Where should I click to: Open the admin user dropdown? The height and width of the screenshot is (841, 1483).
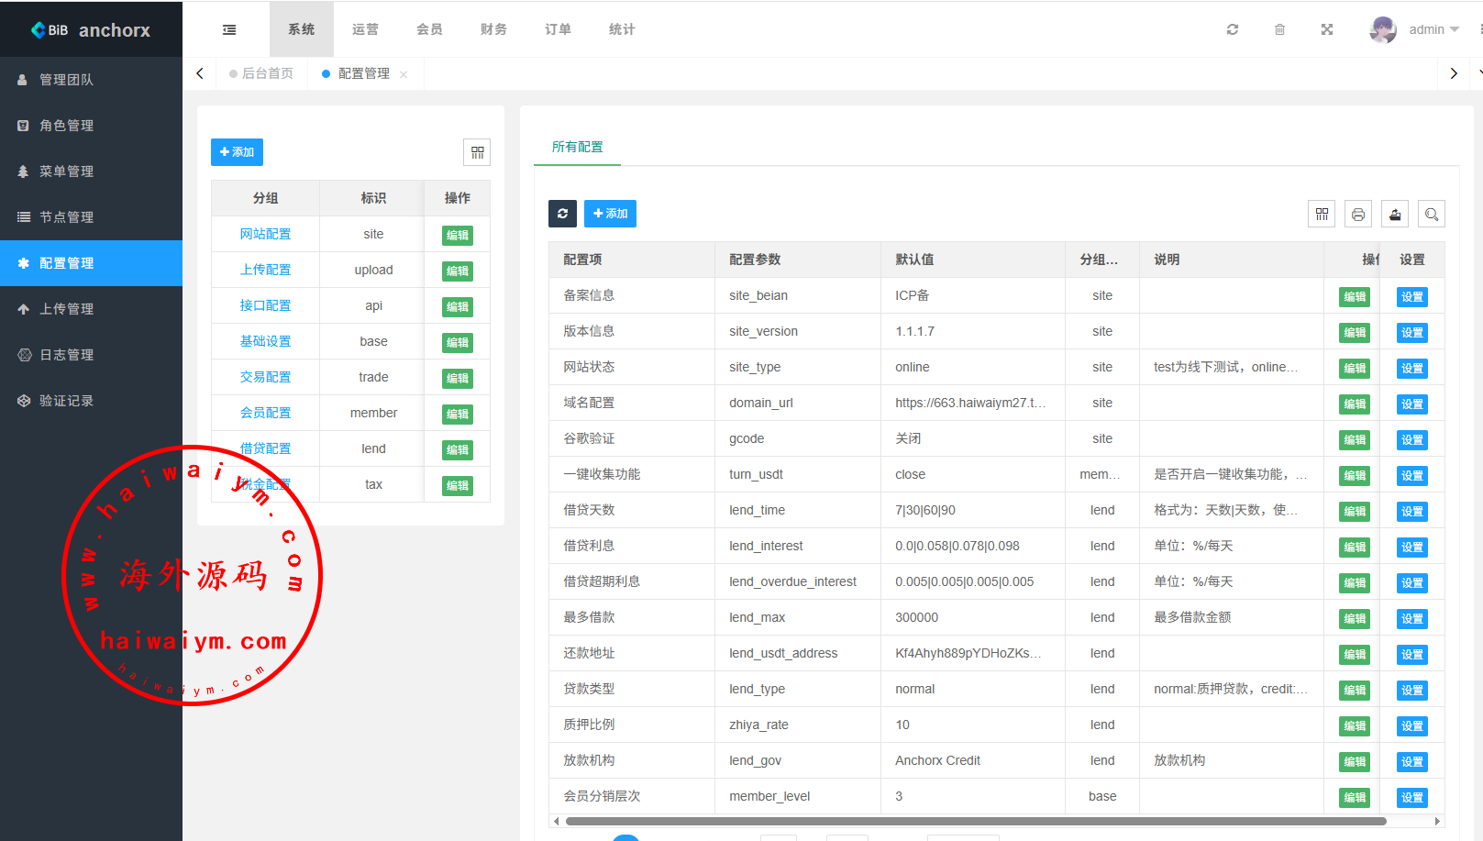click(1414, 30)
